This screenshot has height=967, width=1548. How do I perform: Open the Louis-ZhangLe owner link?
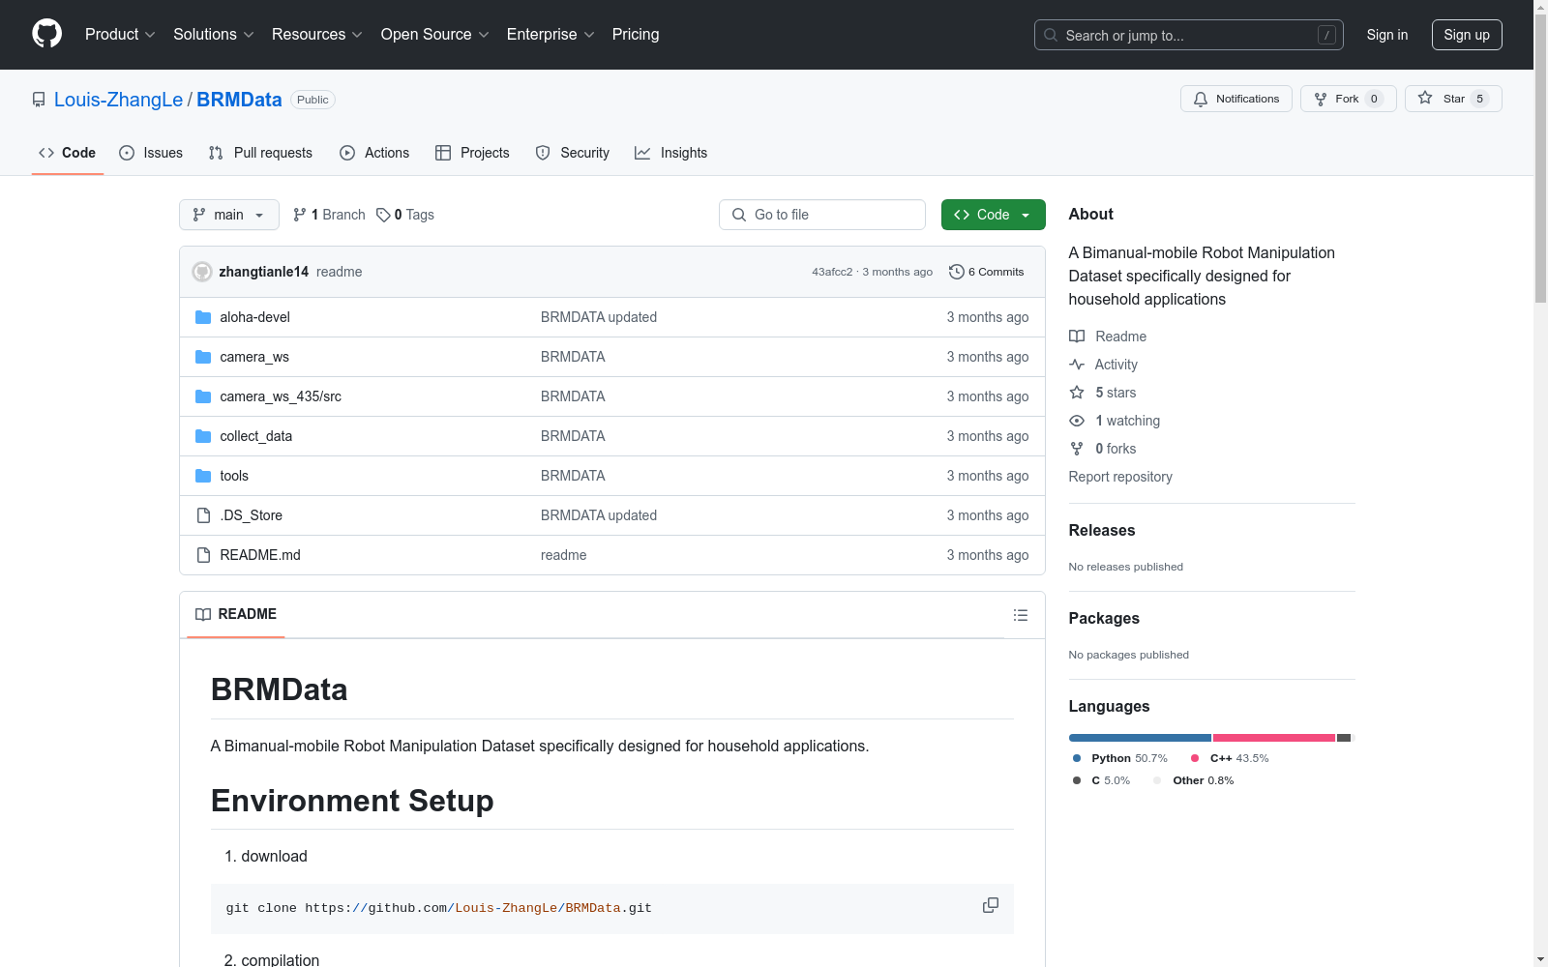pos(118,100)
